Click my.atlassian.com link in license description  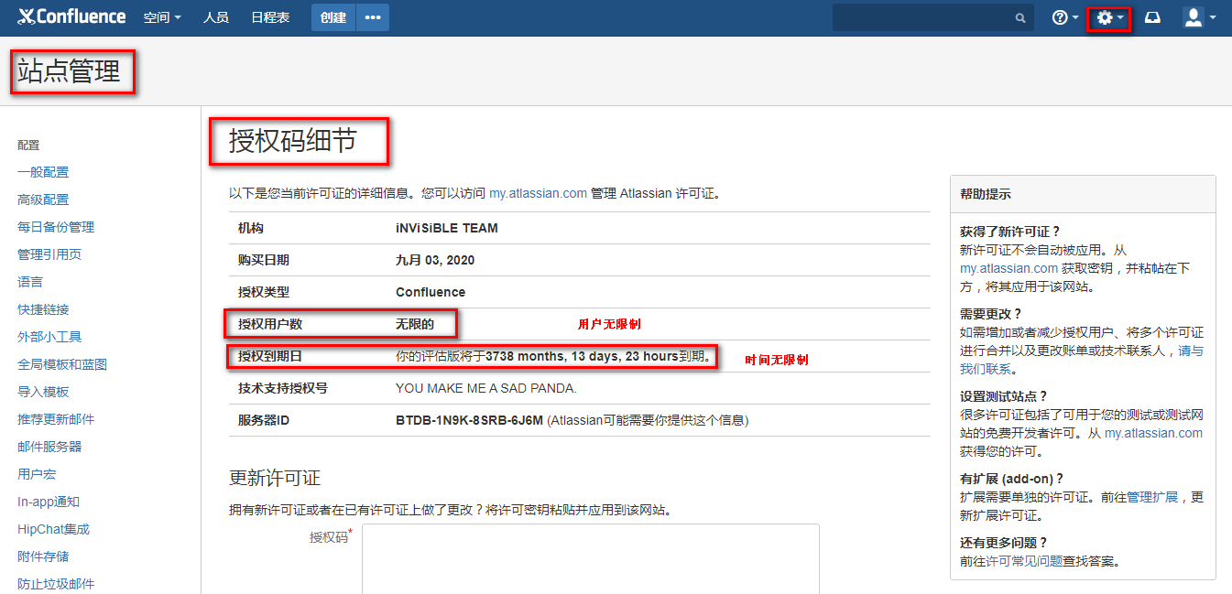[538, 193]
